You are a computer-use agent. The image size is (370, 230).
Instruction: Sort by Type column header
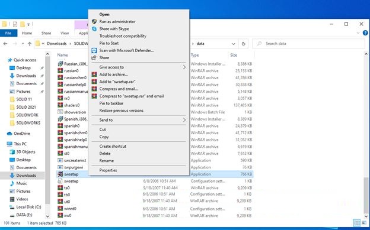point(194,55)
